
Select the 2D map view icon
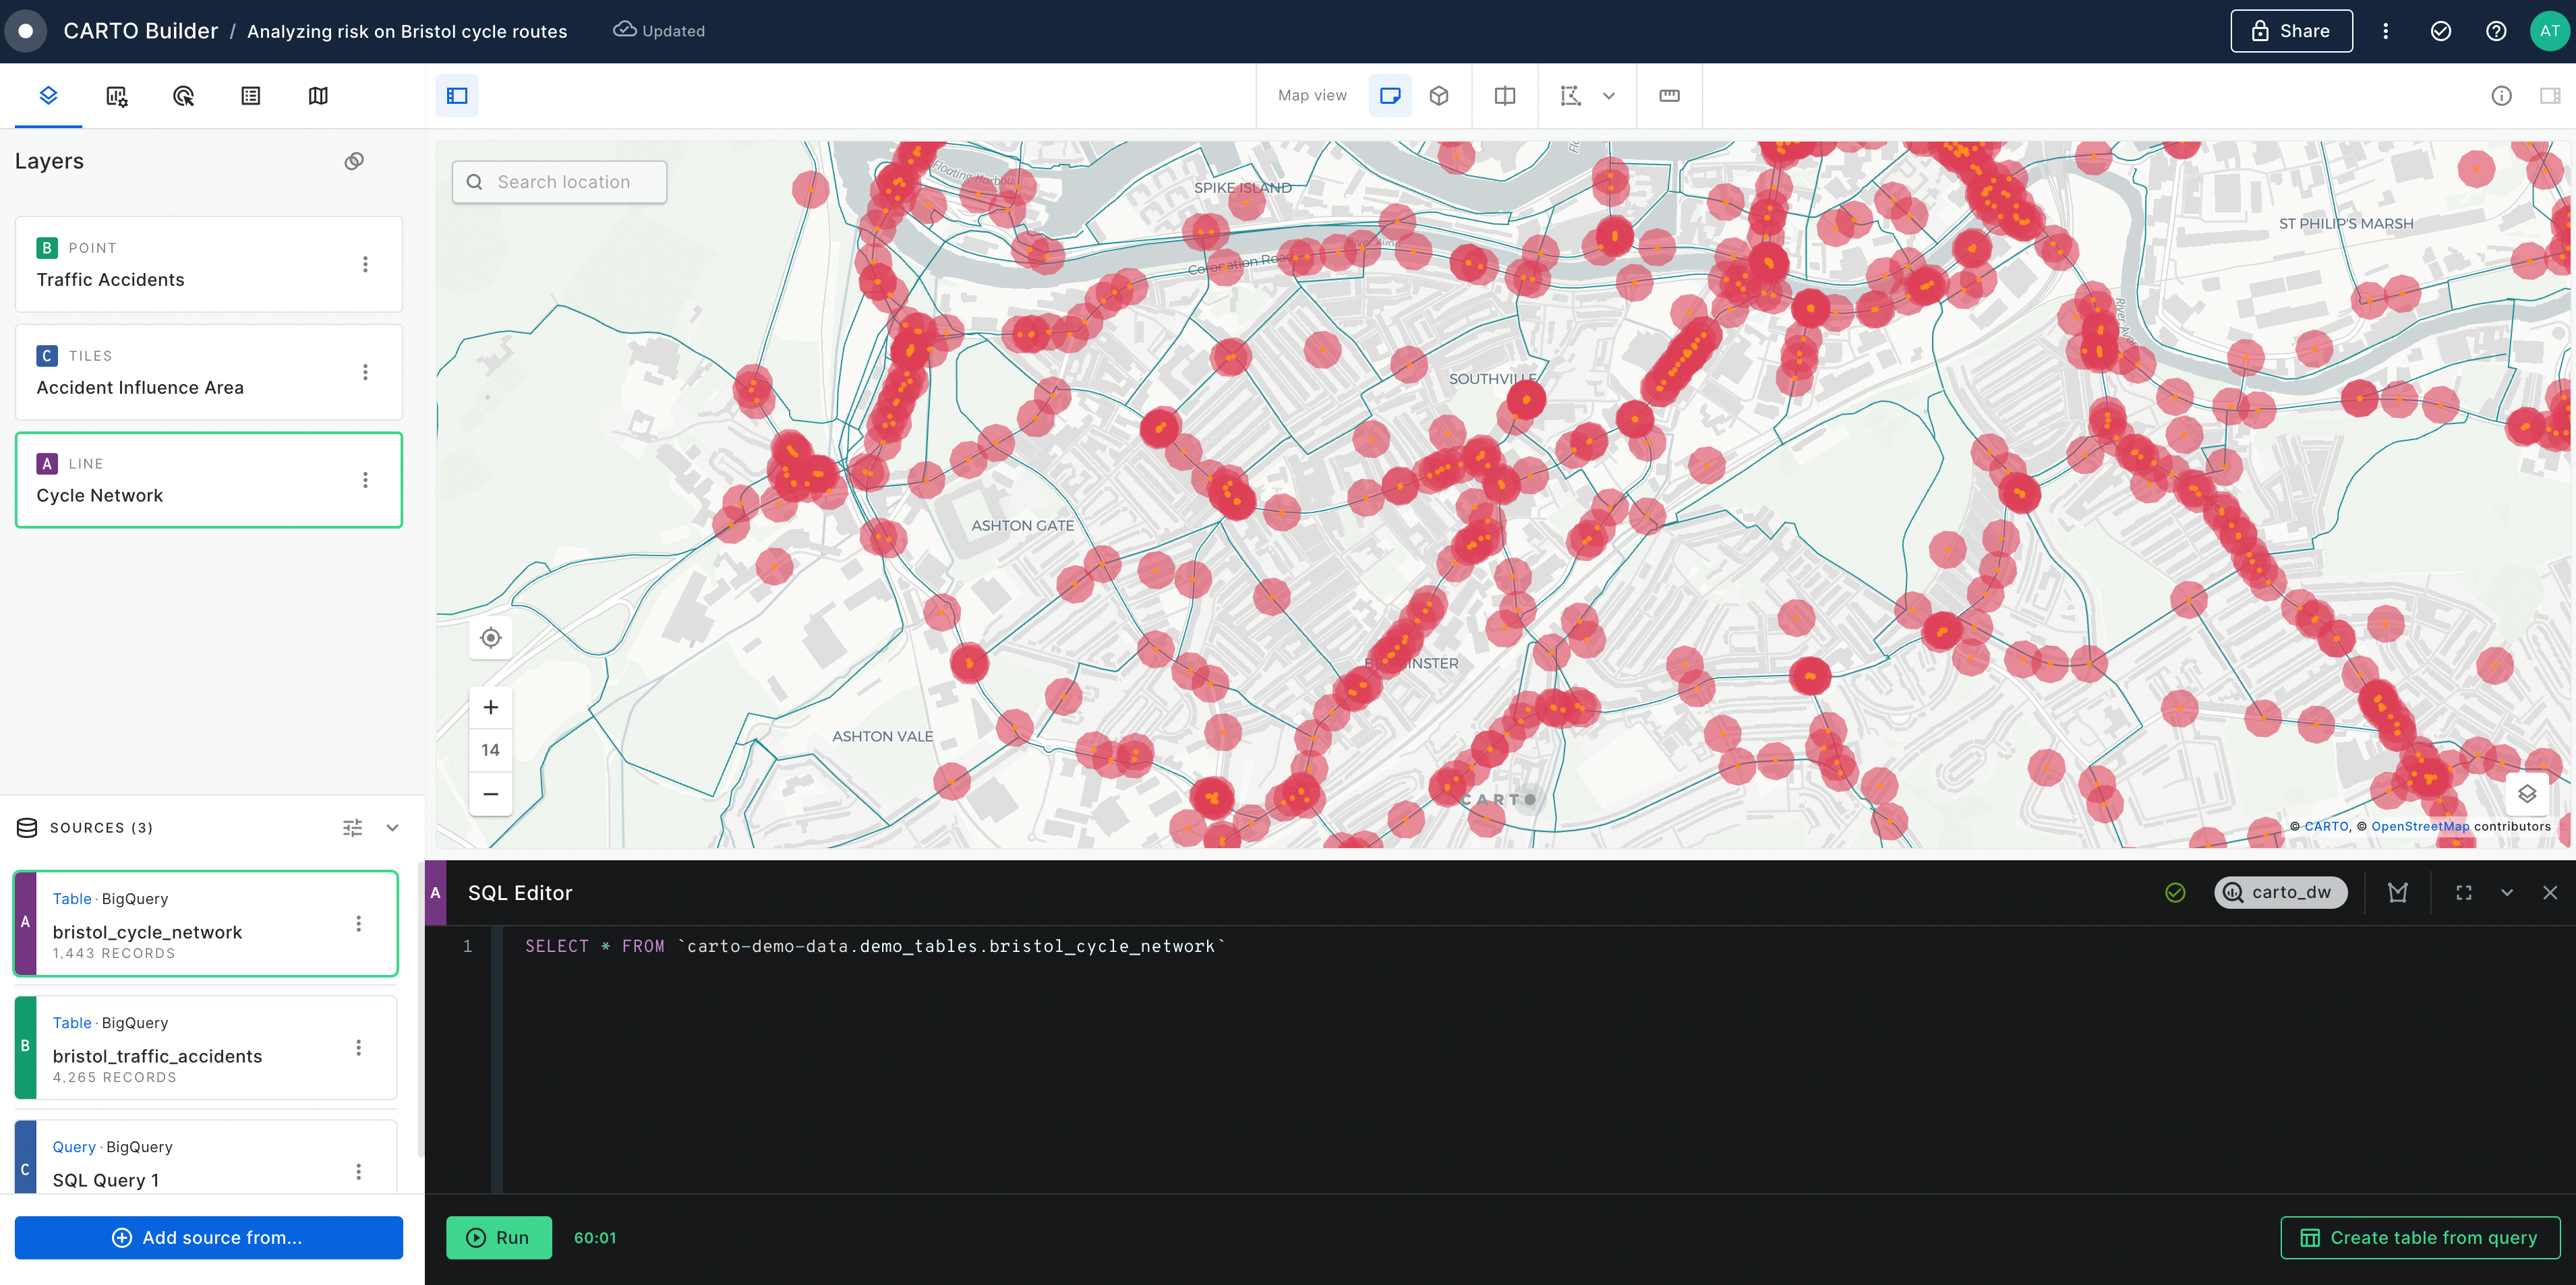pyautogui.click(x=1390, y=96)
